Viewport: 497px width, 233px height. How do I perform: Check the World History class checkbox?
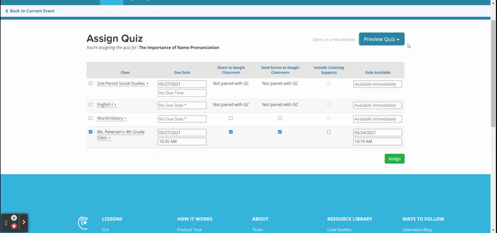tap(91, 118)
